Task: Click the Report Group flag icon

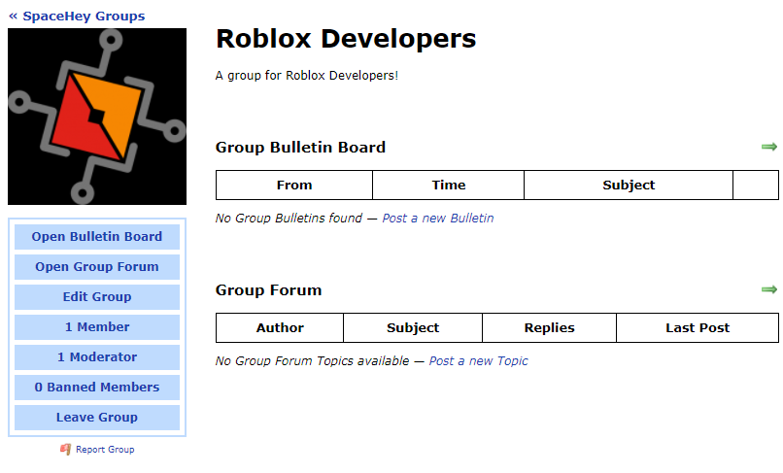Action: coord(65,450)
